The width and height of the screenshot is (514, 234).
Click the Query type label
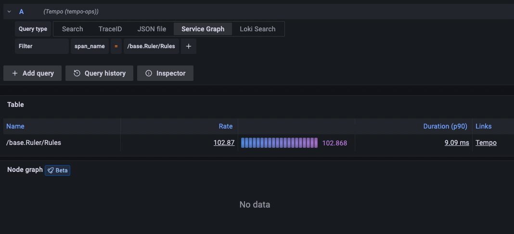click(33, 29)
